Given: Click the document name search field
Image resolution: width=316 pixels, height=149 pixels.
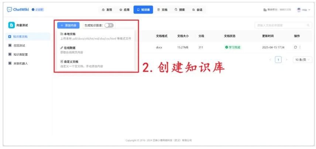Looking at the screenshot, I should (284, 25).
